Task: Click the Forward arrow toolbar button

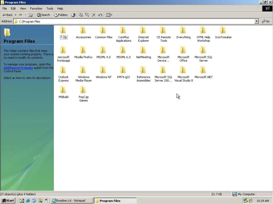Action: pos(21,15)
